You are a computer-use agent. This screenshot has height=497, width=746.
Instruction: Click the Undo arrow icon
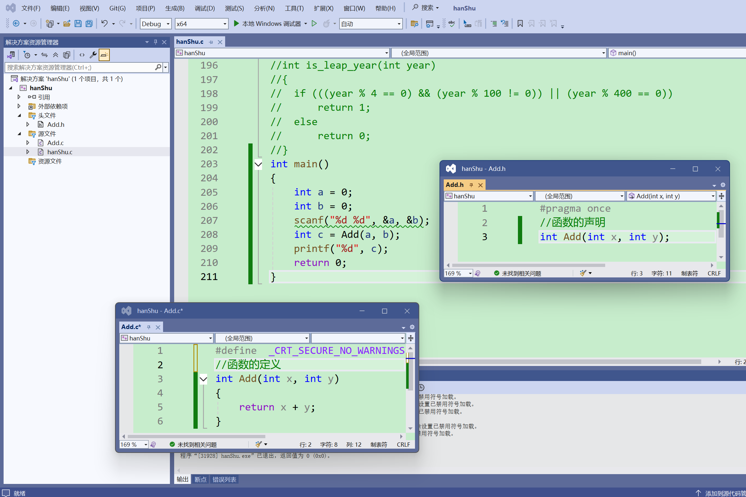click(x=104, y=24)
